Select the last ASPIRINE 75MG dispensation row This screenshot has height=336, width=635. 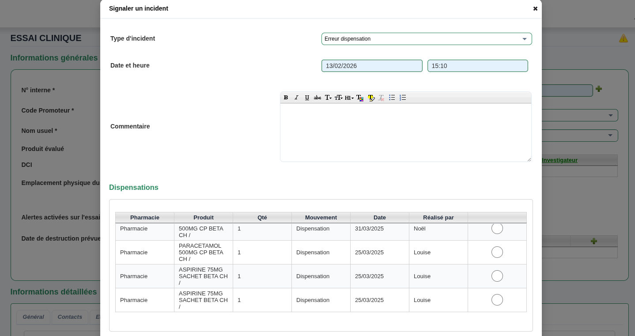click(497, 300)
